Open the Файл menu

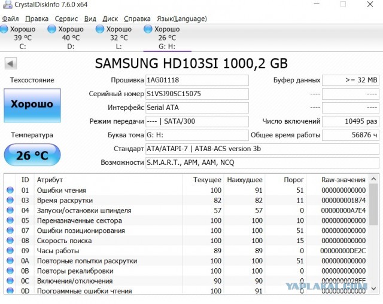click(x=10, y=19)
